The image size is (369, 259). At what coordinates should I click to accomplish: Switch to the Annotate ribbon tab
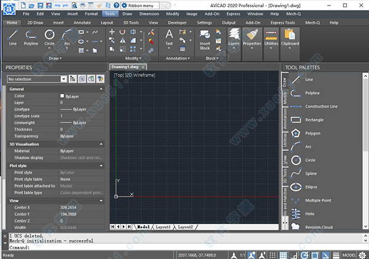pos(82,23)
